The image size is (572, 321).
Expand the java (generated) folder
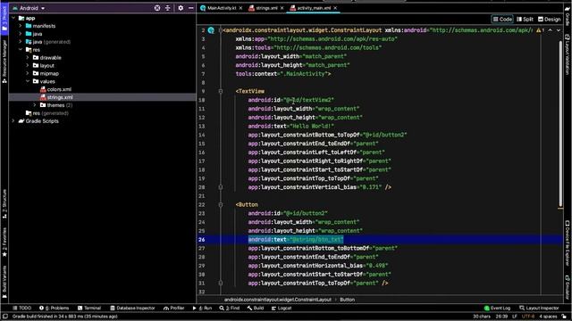[x=21, y=42]
